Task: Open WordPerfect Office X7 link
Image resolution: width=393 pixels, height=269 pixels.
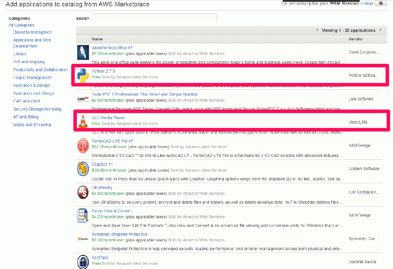Action: click(x=112, y=47)
